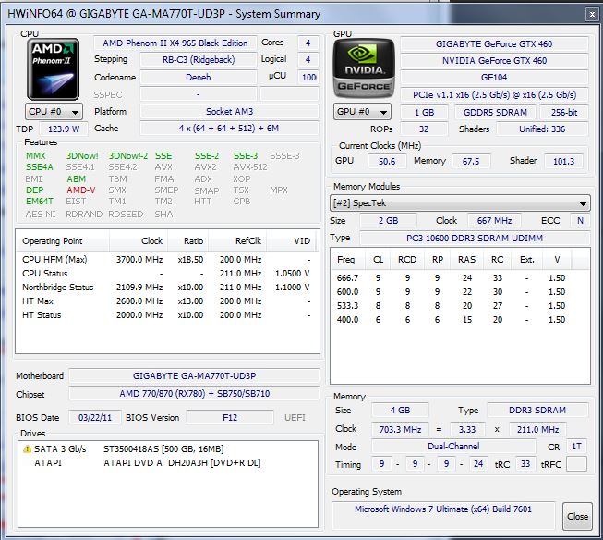Click the GPU clock value 50.6
The image size is (603, 540).
click(387, 162)
